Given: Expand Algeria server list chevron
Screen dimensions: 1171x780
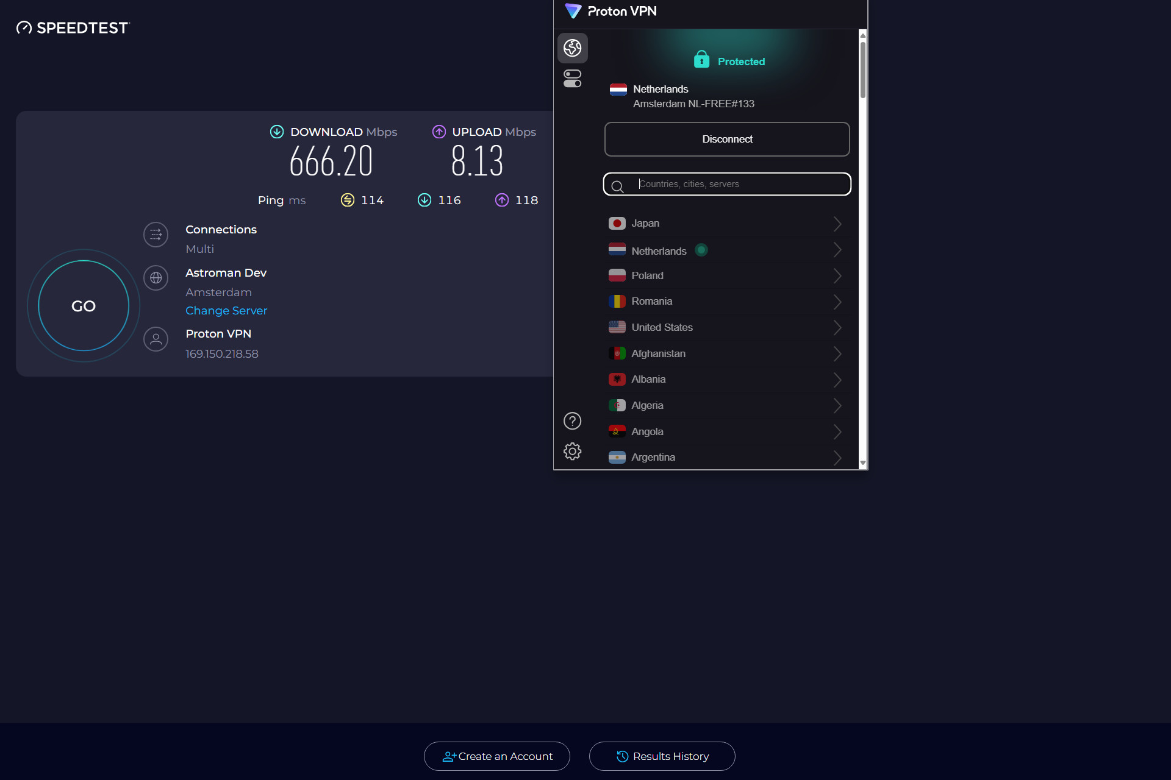Looking at the screenshot, I should (x=837, y=405).
